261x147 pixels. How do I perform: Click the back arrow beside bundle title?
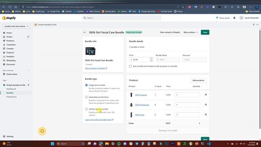[x=85, y=32]
